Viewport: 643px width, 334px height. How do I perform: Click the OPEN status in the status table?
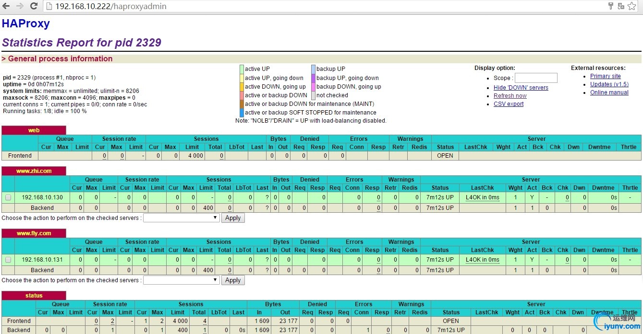pos(451,321)
